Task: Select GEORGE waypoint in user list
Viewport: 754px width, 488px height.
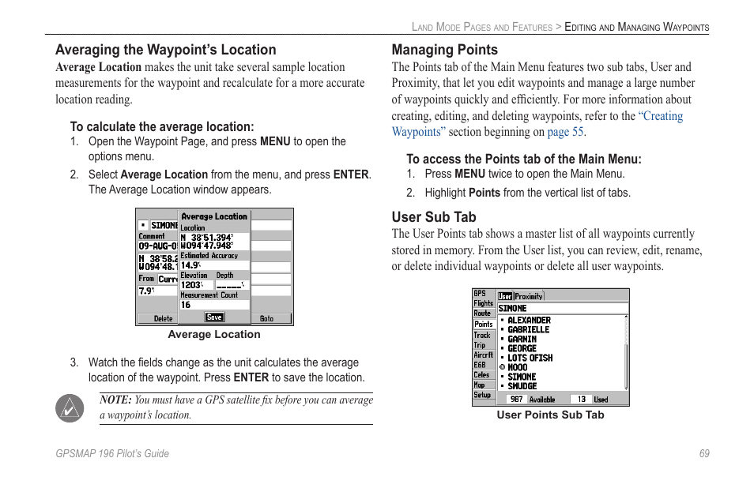Action: (522, 348)
